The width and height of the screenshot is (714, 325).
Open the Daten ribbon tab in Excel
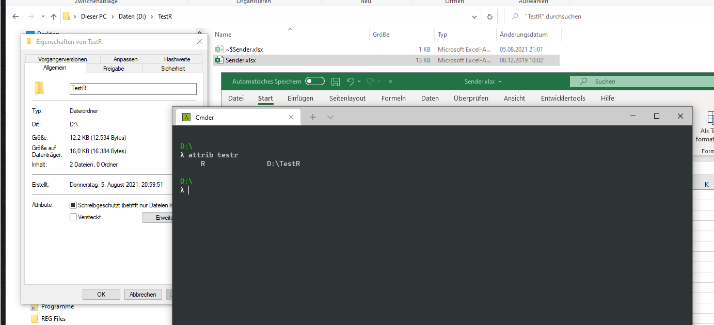[x=430, y=98]
